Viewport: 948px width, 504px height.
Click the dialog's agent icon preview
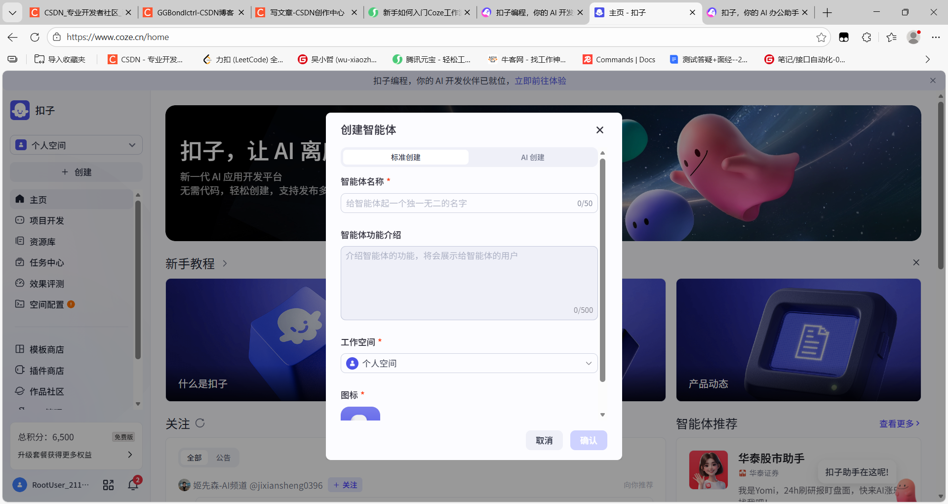360,414
